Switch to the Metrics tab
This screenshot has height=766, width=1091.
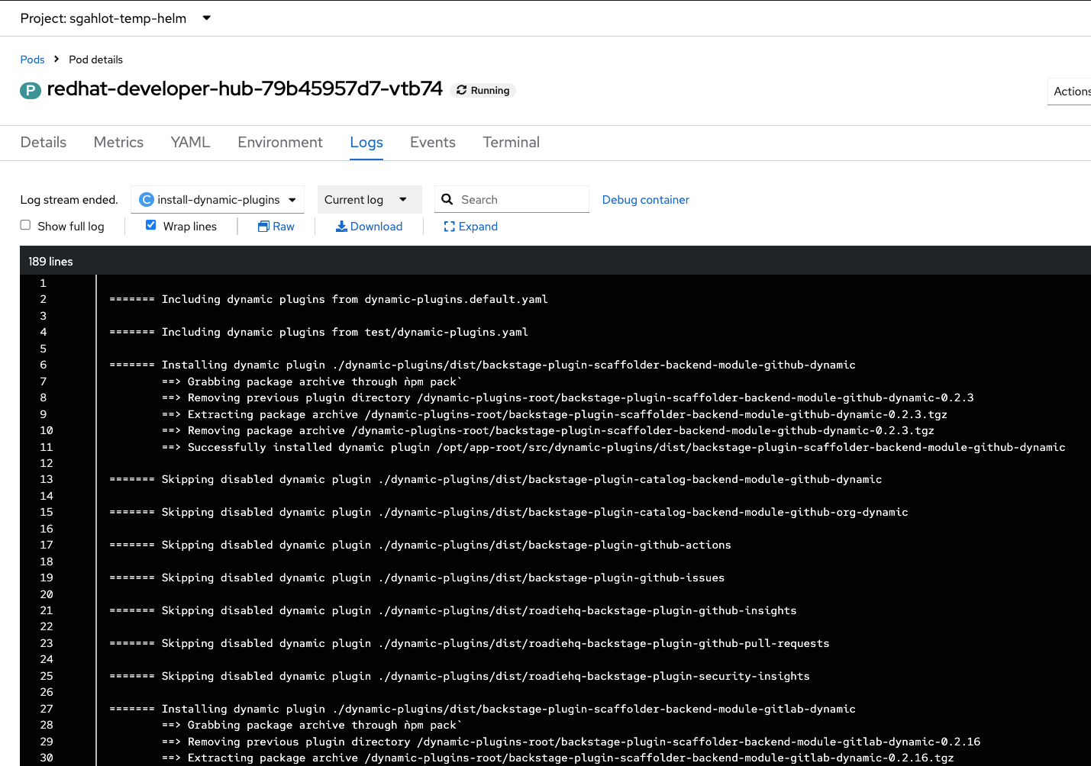tap(118, 143)
